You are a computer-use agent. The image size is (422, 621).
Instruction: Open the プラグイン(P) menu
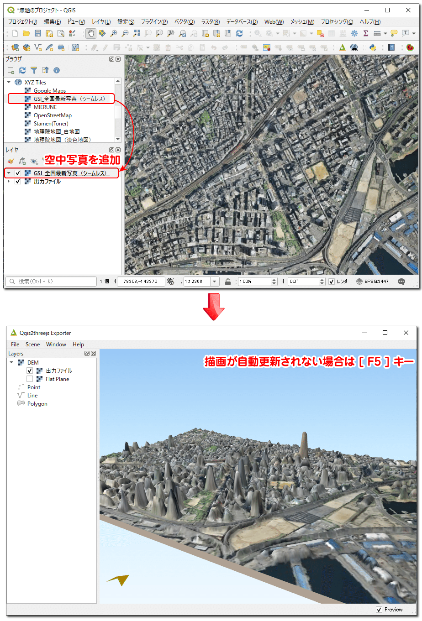click(154, 21)
